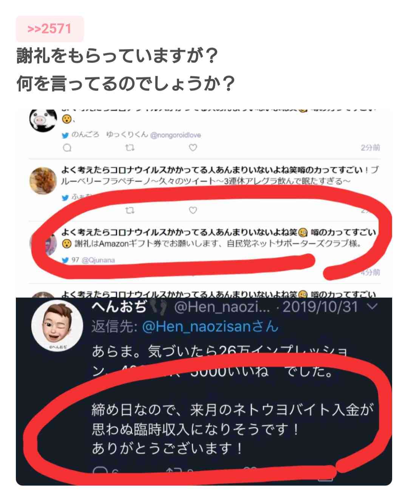This screenshot has width=408, height=501.
Task: Click the 2分前 timestamp of first tweet
Action: click(x=370, y=148)
